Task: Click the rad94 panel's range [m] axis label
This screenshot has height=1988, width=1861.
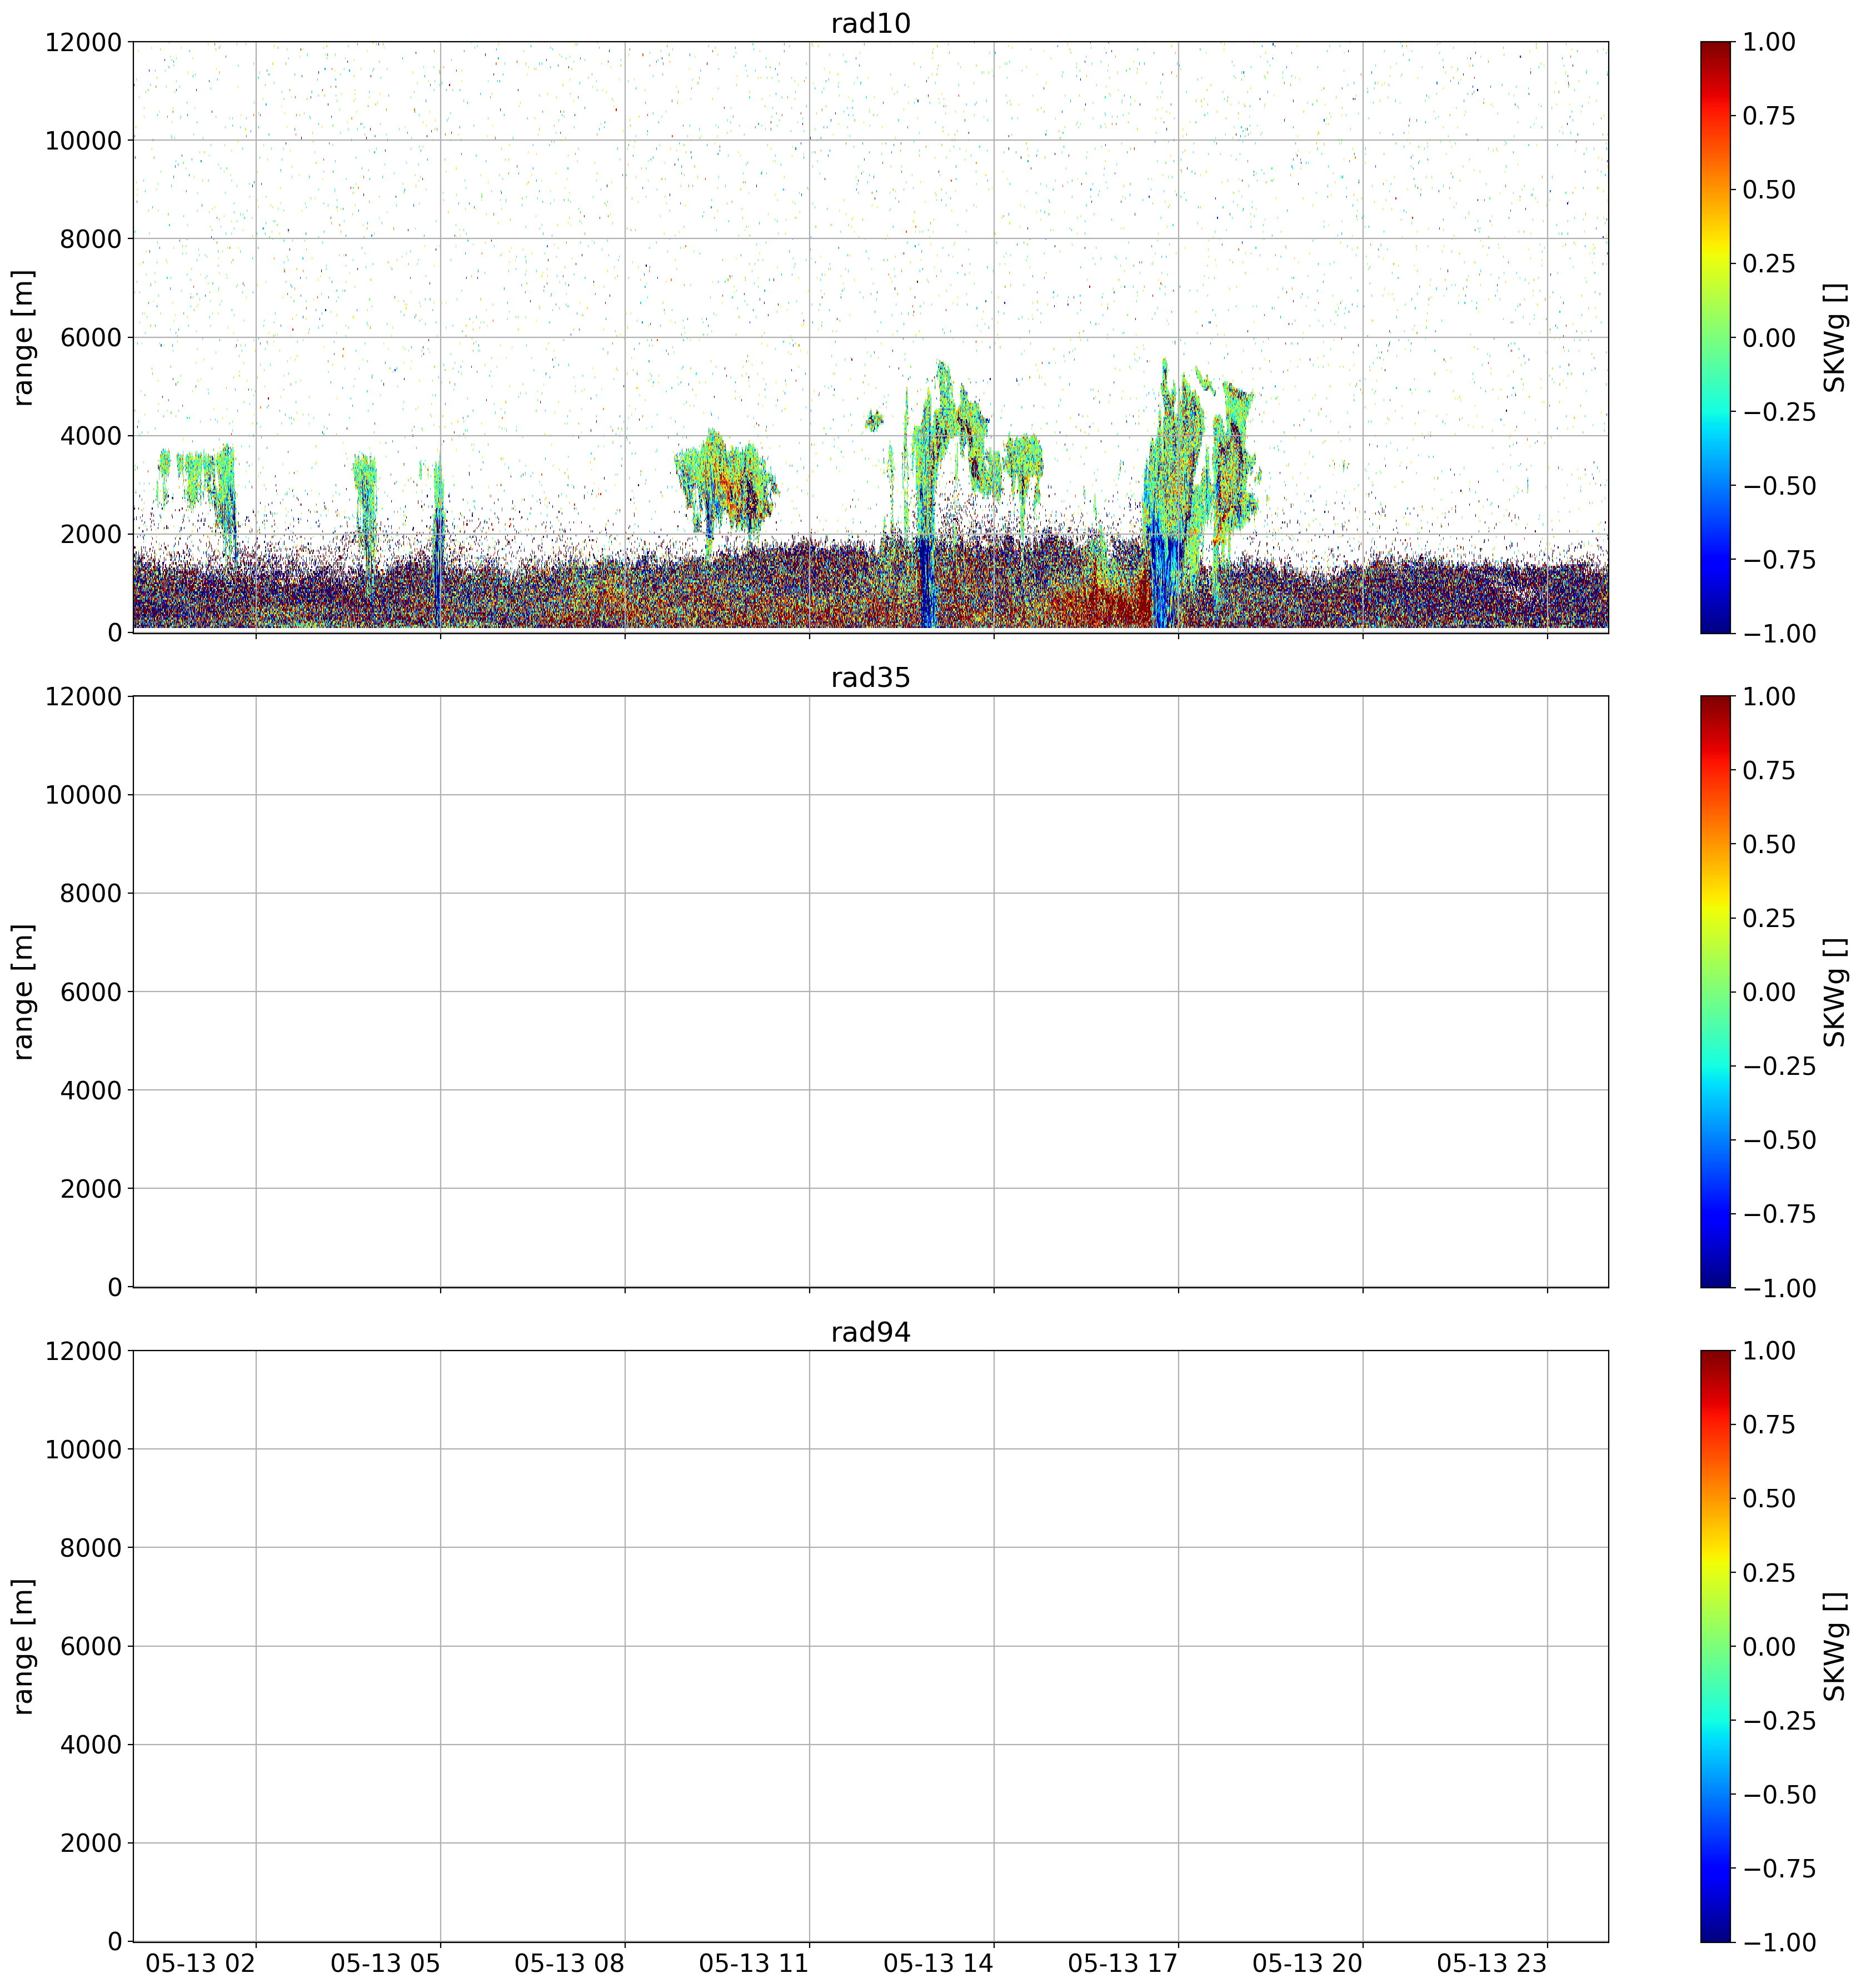Action: click(23, 1646)
